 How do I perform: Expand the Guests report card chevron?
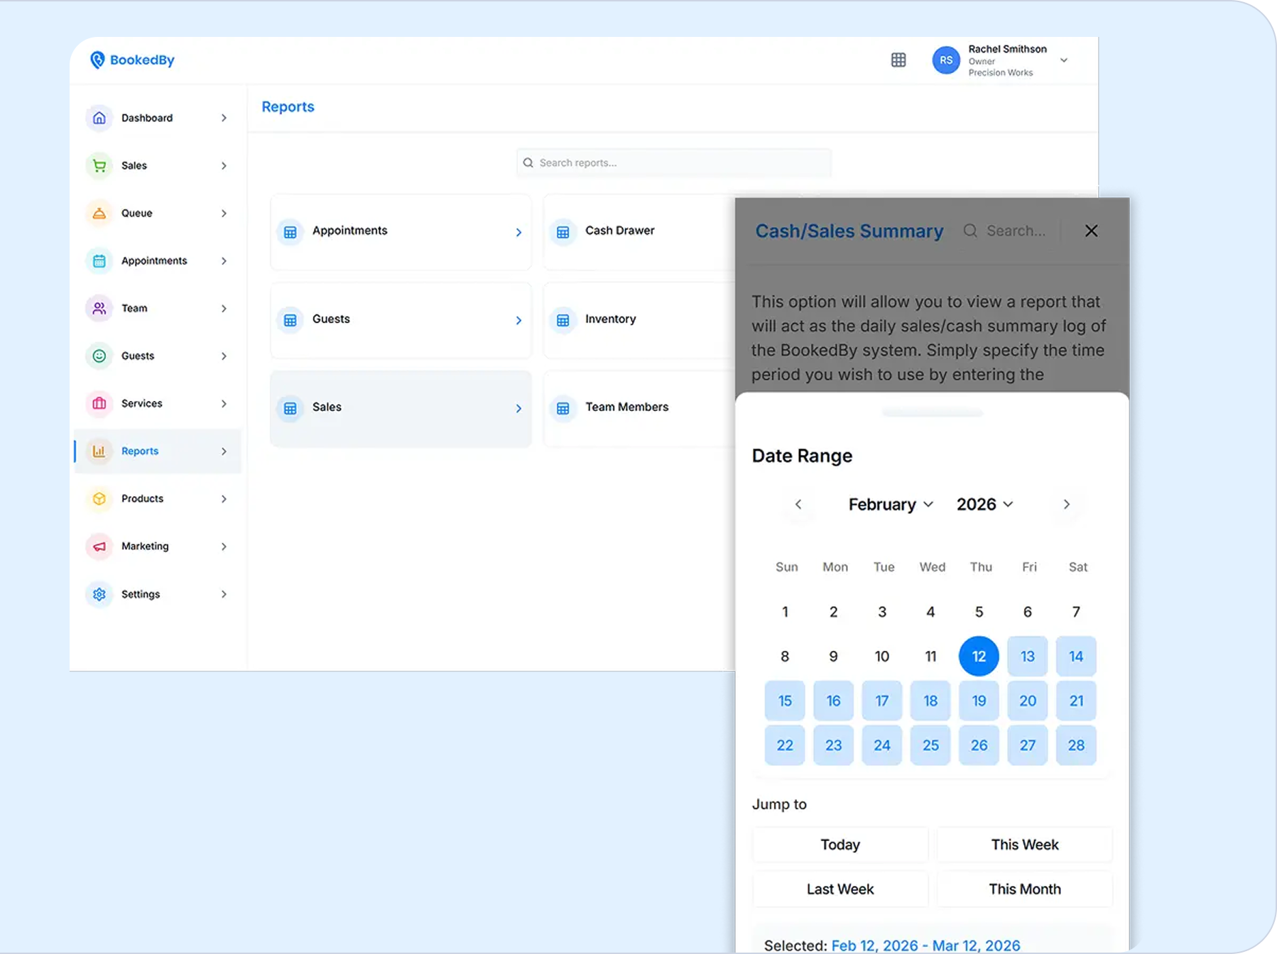coord(518,320)
